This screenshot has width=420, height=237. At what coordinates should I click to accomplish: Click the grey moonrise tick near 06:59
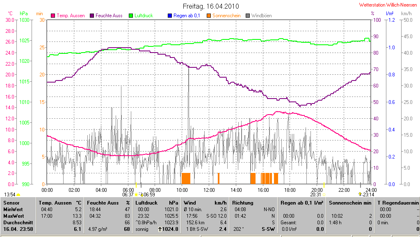pos(141,185)
